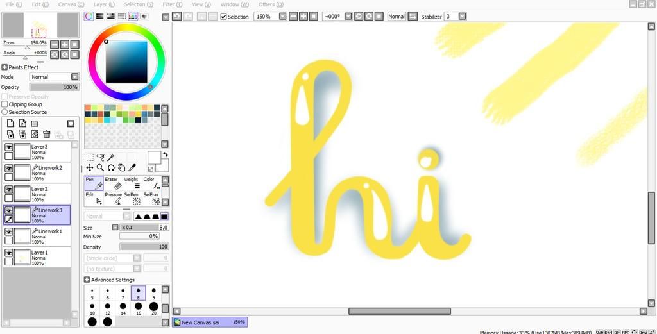The image size is (657, 334).
Task: Clear the selected layer
Action: click(35, 135)
